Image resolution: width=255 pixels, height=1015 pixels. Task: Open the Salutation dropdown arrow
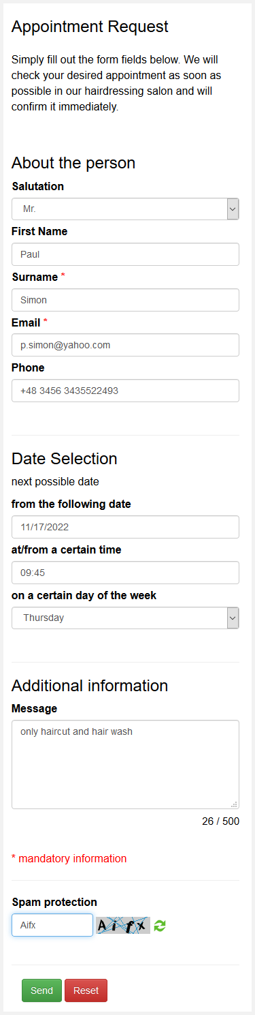coord(233,209)
